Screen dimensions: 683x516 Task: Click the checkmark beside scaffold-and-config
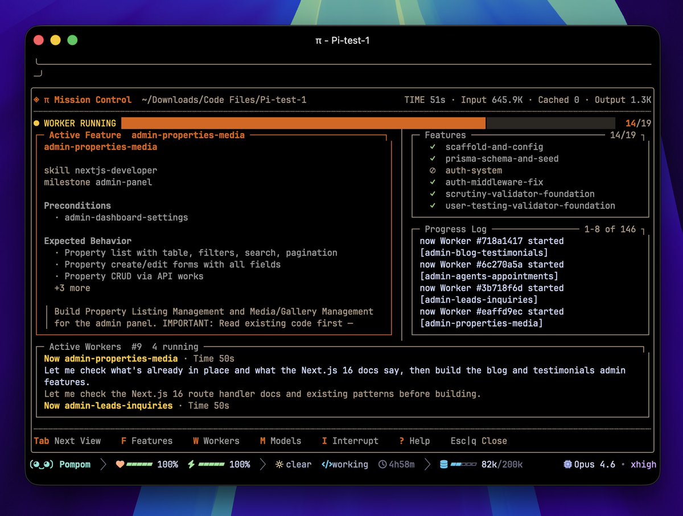(433, 147)
